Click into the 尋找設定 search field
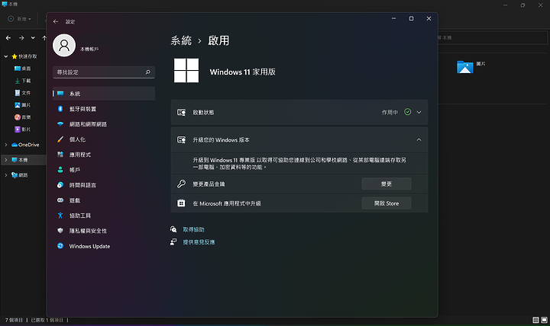 pos(104,72)
